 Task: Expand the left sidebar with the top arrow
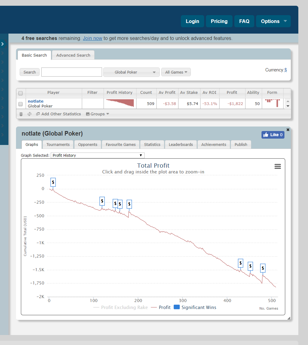3,44
